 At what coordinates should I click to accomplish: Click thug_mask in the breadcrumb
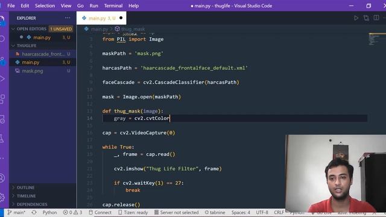[x=133, y=29]
